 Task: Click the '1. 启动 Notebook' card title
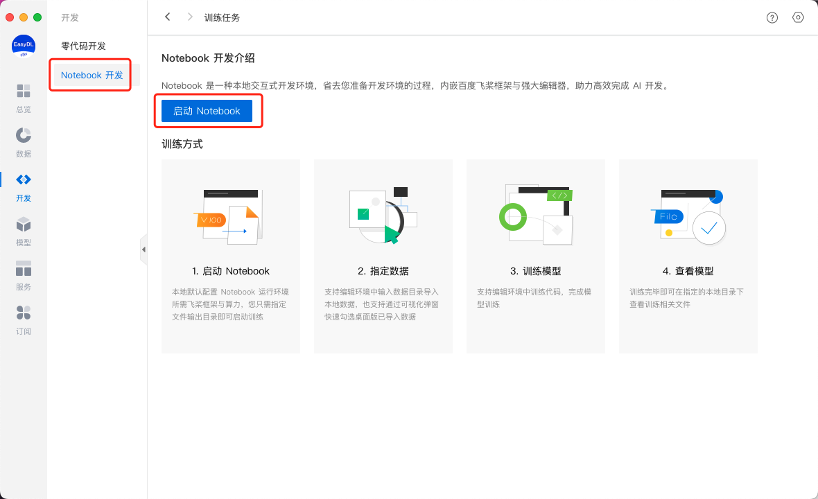tap(231, 271)
